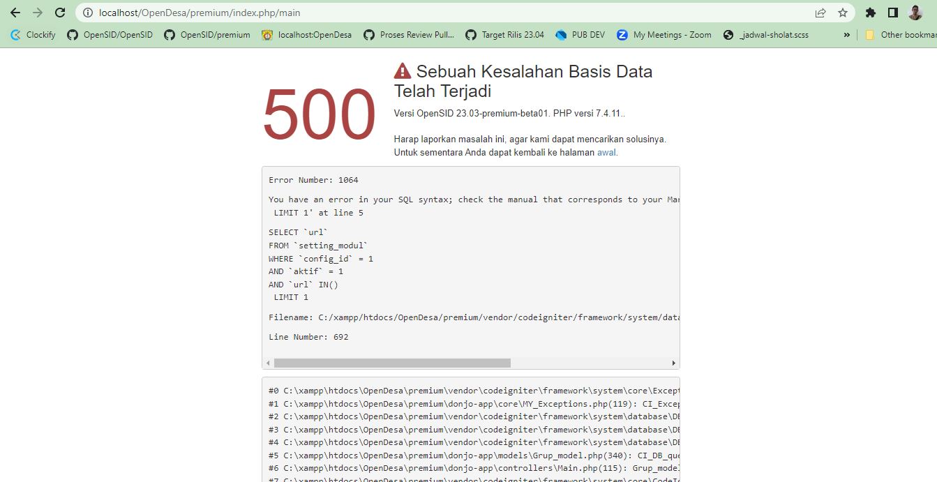Screen dimensions: 937x482
Task: Open the Extensions puzzle icon
Action: click(870, 13)
